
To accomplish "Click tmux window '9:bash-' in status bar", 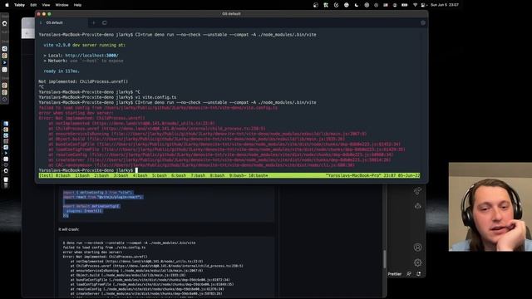I will 238,175.
